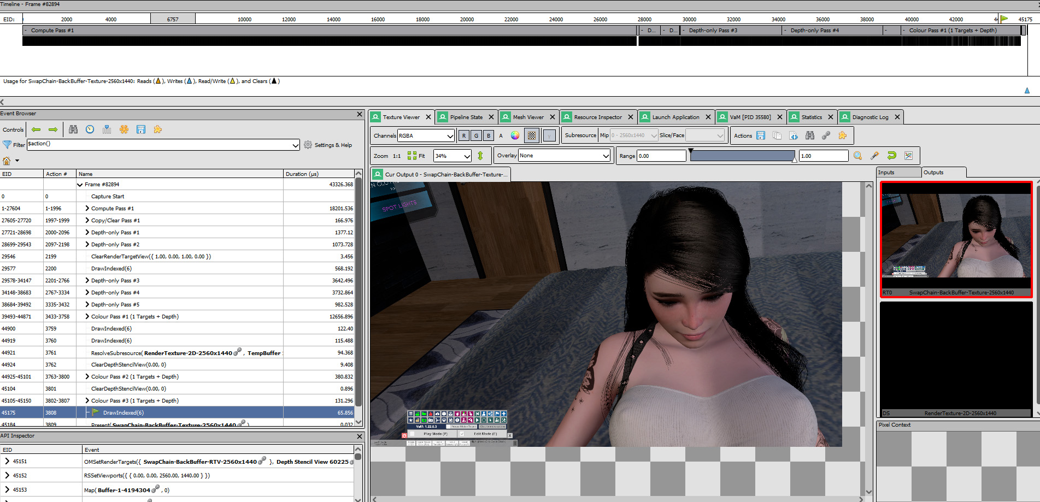
Task: Switch to the Launch Application tab
Action: point(675,117)
